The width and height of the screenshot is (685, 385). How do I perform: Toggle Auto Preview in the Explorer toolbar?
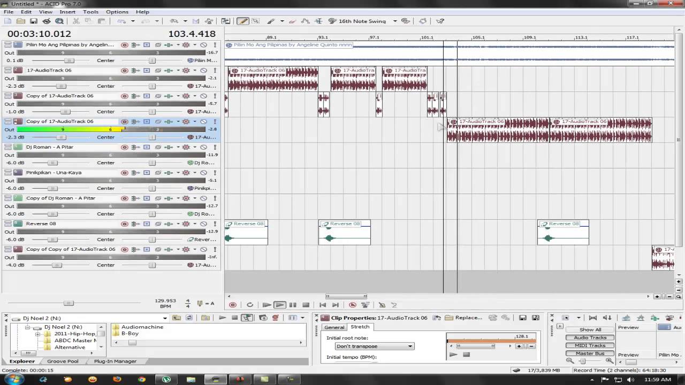point(247,318)
